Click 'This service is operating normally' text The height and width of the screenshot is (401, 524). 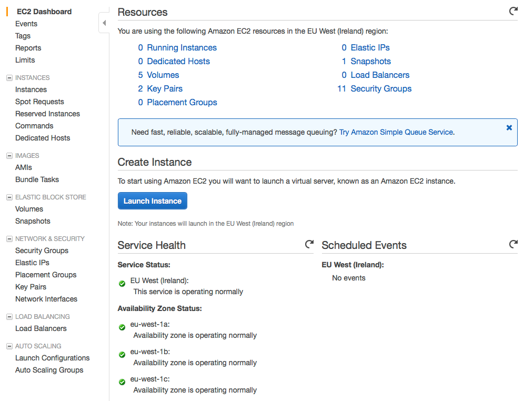pos(188,292)
